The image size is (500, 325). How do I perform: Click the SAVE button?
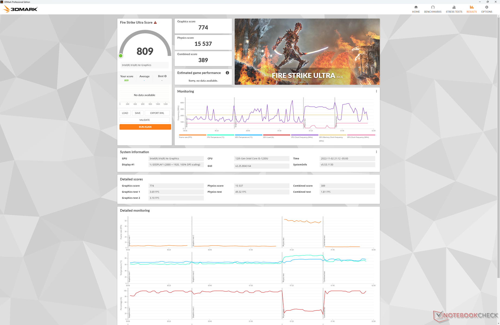138,113
